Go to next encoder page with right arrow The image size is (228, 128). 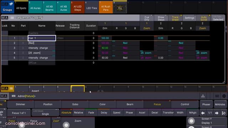217,113
